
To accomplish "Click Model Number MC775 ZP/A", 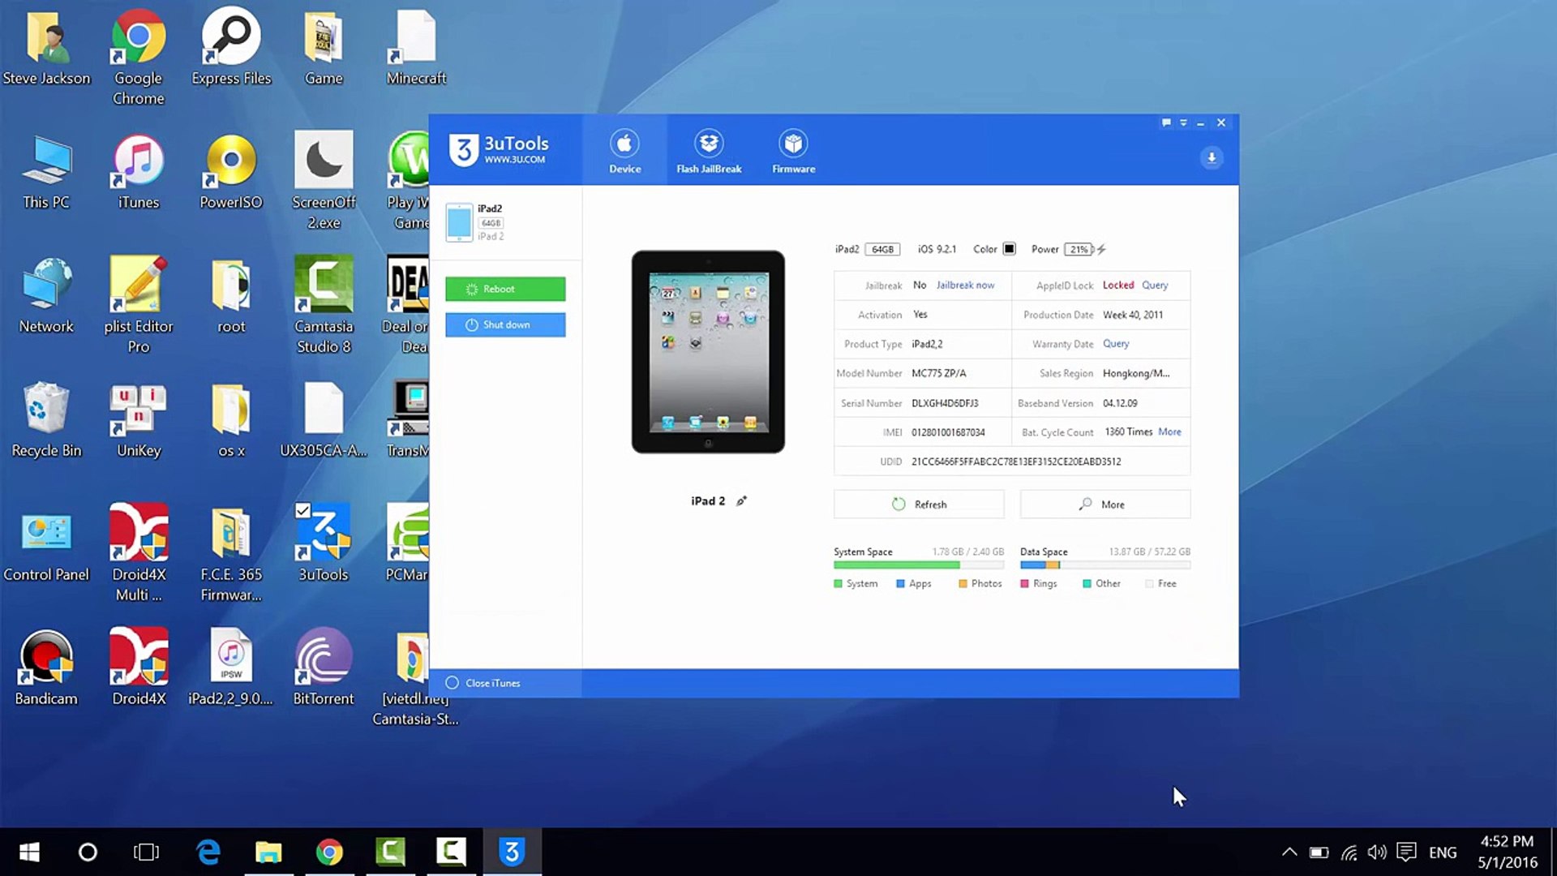I will click(938, 373).
